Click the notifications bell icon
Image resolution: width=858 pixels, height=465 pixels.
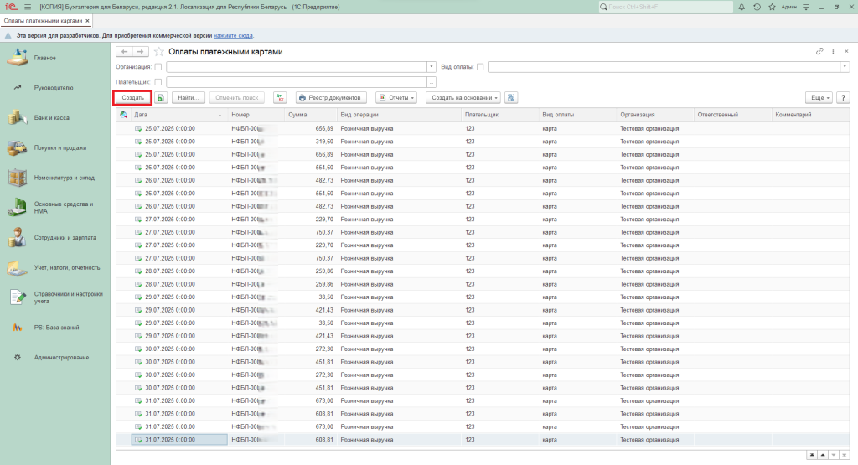(x=741, y=7)
